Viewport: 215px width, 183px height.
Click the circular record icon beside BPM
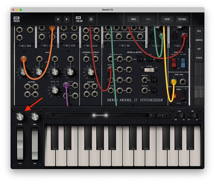pyautogui.click(x=91, y=19)
